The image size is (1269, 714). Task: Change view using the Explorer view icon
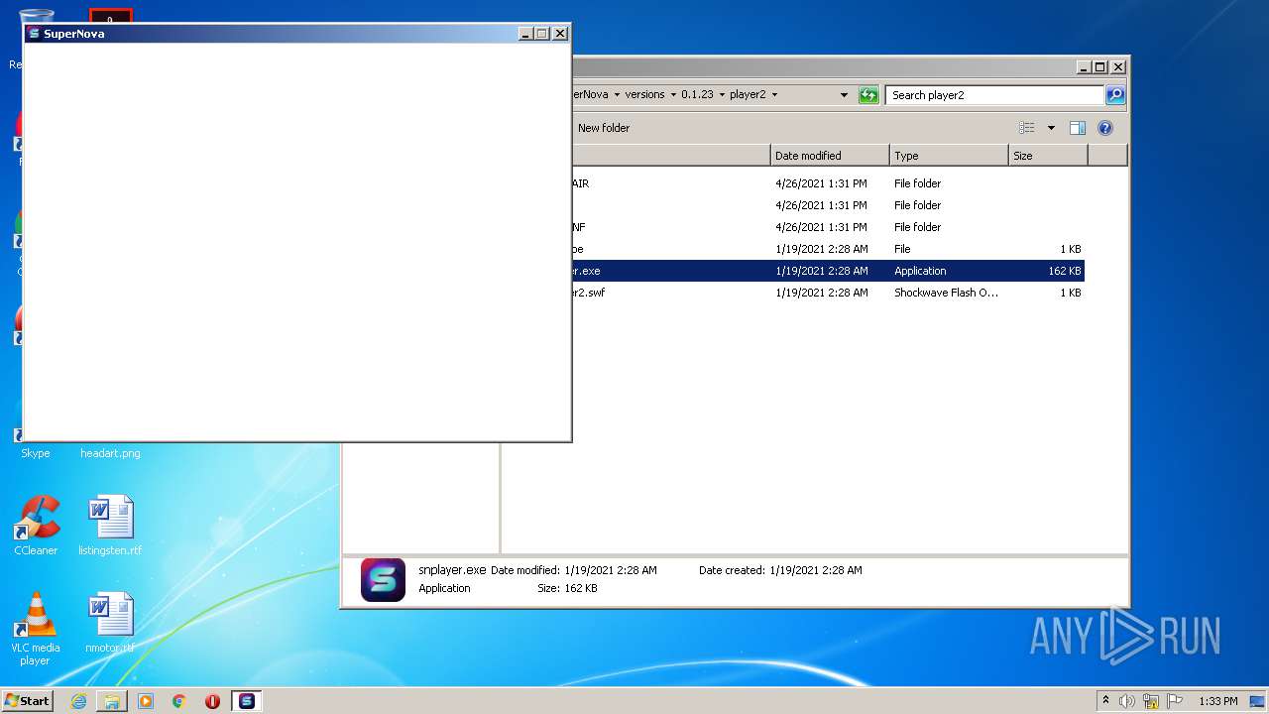point(1027,128)
